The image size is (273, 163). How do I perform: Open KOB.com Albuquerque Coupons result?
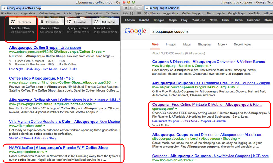click(x=210, y=156)
